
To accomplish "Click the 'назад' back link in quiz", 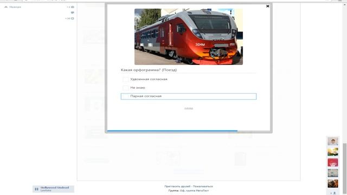I will tap(189, 108).
